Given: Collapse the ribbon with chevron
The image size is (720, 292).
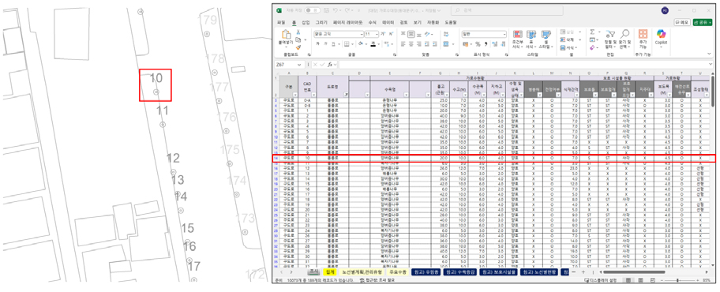Looking at the screenshot, I should coord(710,54).
